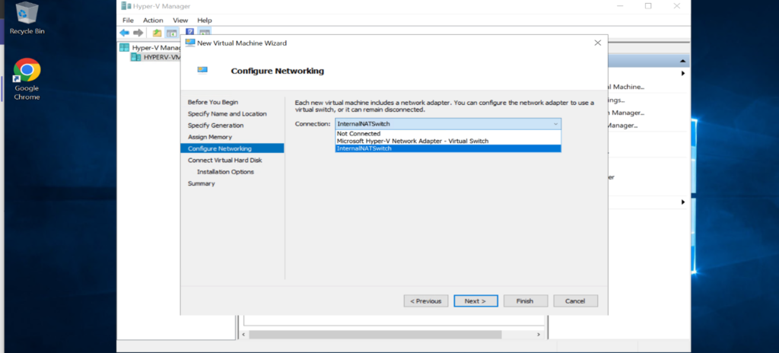Click the monitor icon beside Configure Networking heading
Screen dimensions: 779x353
click(x=202, y=70)
